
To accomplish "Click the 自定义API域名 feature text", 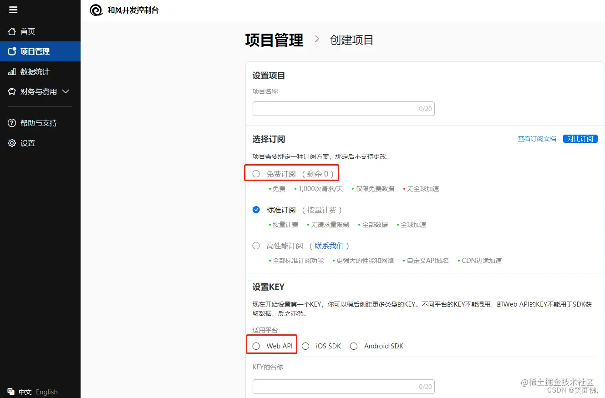I will (x=428, y=261).
